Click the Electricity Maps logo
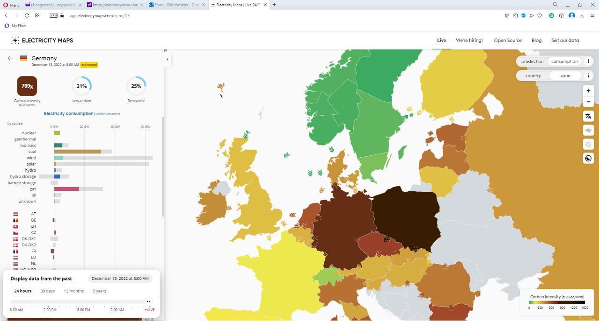 pos(42,41)
